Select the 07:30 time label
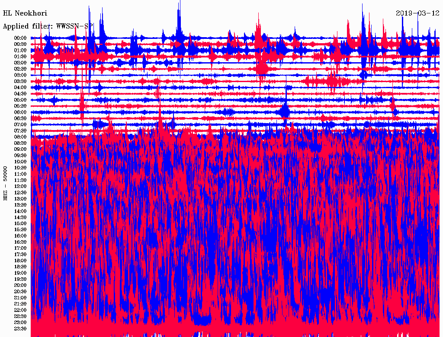Image resolution: width=443 pixels, height=337 pixels. 20,130
